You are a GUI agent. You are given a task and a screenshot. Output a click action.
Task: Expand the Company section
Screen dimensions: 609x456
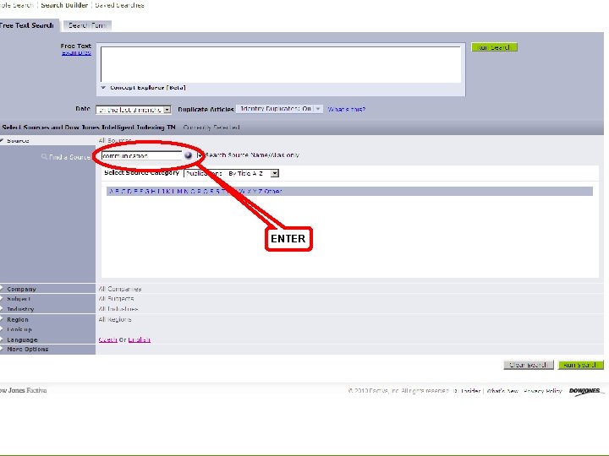(2, 289)
